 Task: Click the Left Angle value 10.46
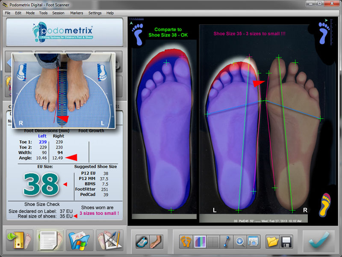(41, 158)
